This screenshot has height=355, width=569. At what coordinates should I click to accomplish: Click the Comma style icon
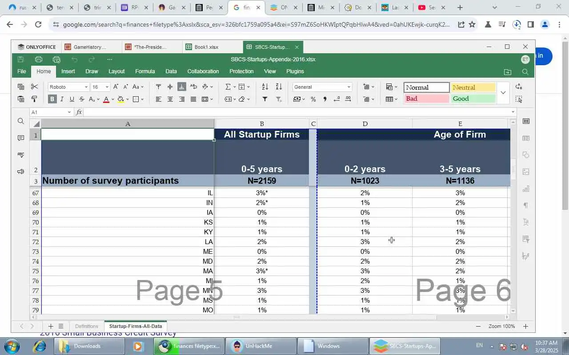point(325,99)
